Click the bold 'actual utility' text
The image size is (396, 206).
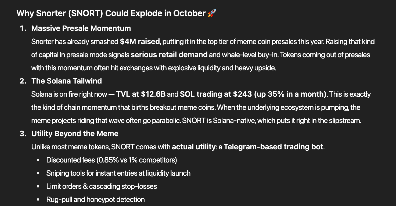point(193,147)
